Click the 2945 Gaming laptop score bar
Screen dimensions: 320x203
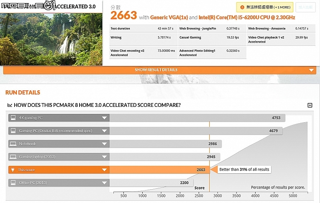coord(165,157)
